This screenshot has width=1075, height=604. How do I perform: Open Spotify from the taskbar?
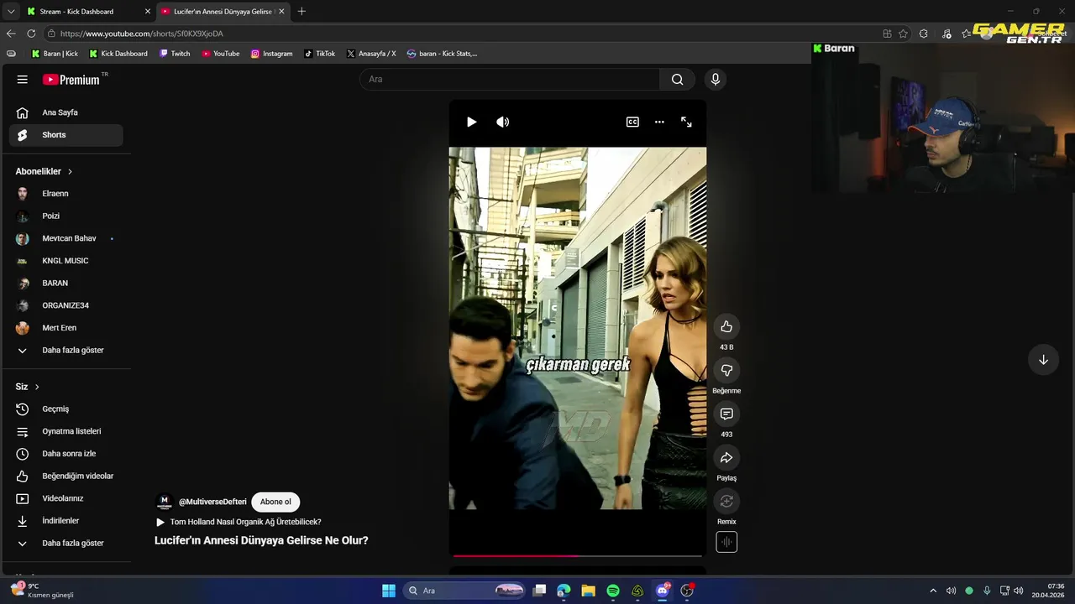click(x=613, y=591)
